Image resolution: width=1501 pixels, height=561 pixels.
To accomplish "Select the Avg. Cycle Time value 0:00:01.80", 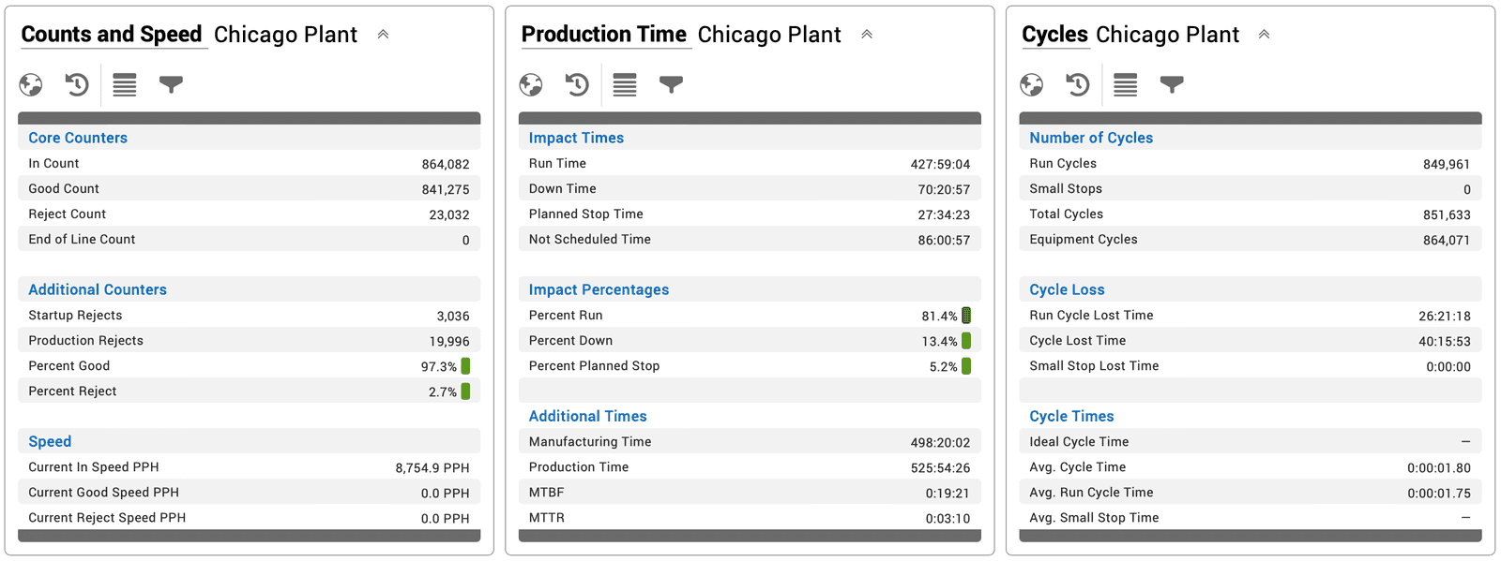I will tap(1439, 467).
